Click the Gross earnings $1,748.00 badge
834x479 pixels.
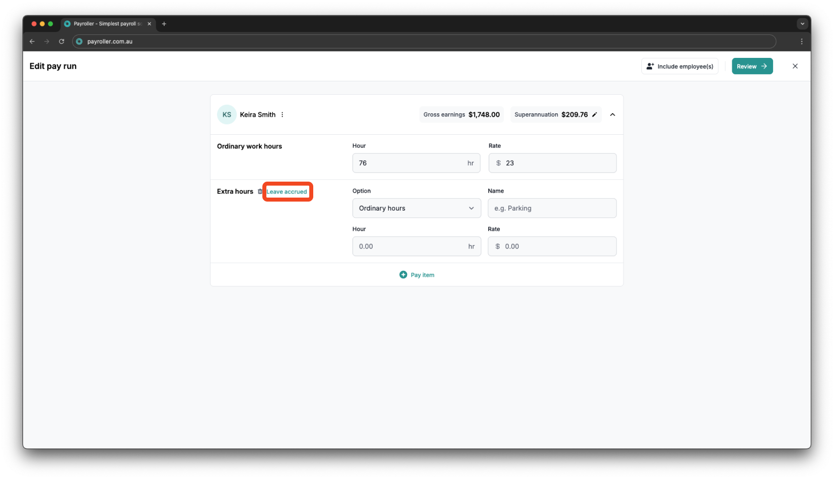coord(461,115)
